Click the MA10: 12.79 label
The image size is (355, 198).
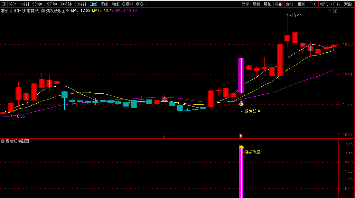(x=103, y=11)
